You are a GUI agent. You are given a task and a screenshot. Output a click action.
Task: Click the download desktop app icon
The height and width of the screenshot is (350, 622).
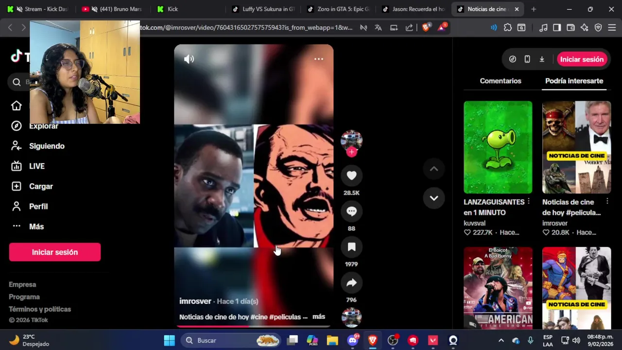click(542, 59)
